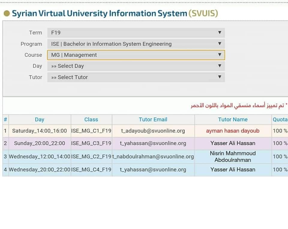Open the Course dropdown showing MG Management

[136, 55]
